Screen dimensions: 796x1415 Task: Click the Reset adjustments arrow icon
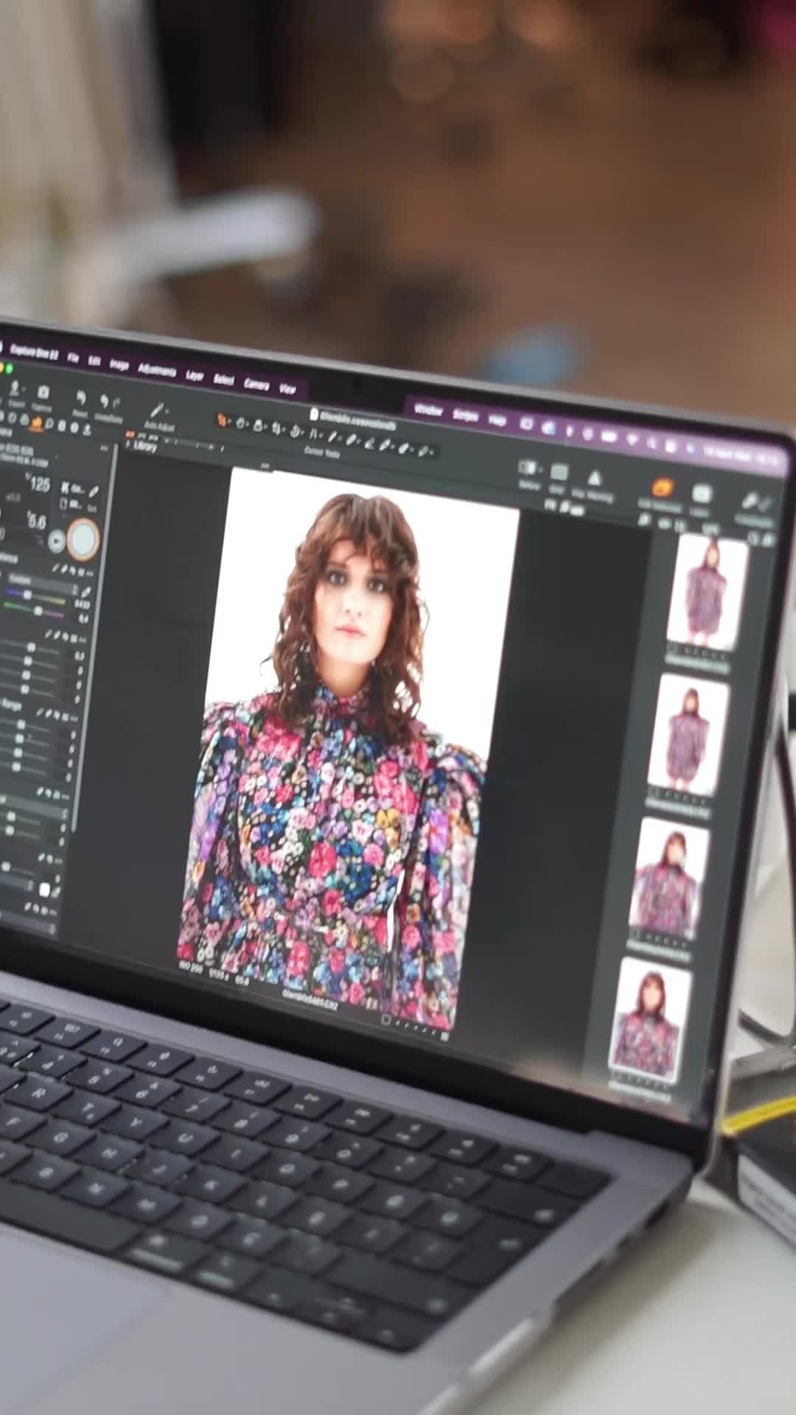(81, 399)
